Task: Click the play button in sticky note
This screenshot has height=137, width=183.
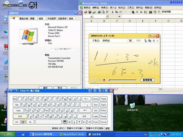Action: (x=94, y=80)
